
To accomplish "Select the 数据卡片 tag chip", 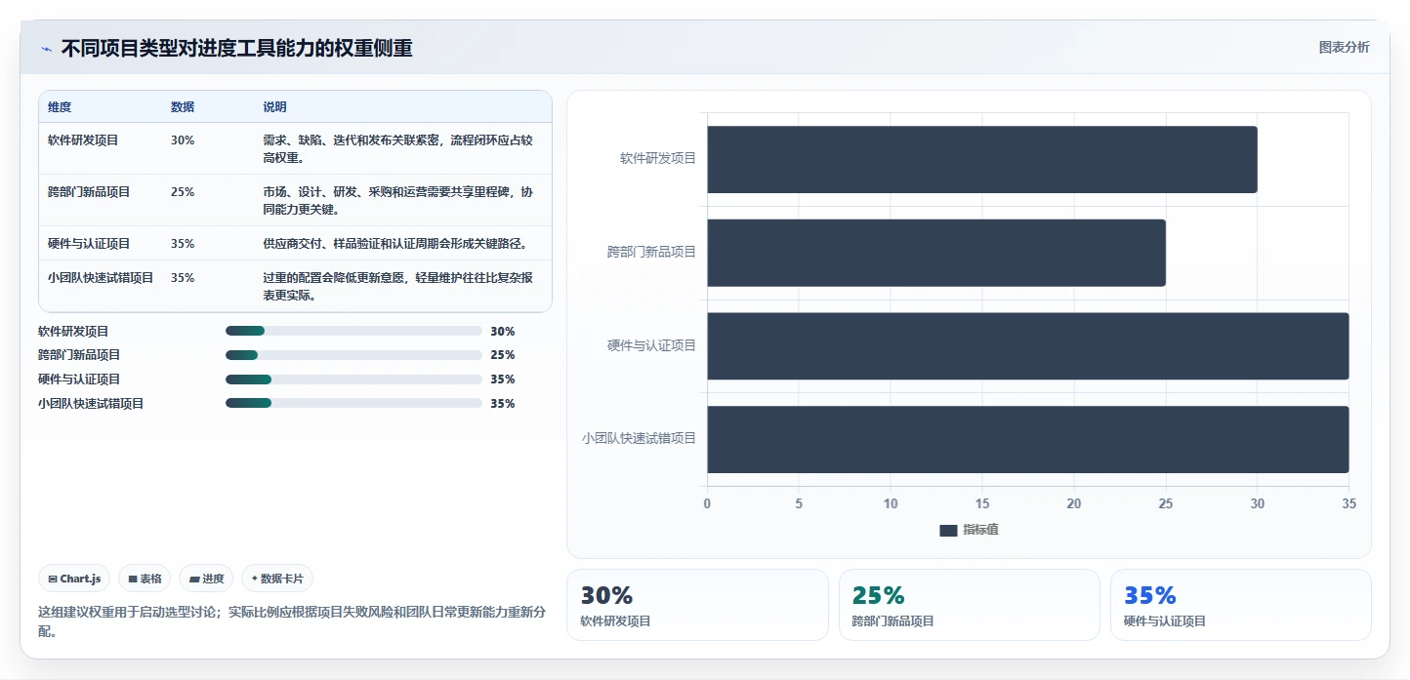I will point(277,579).
